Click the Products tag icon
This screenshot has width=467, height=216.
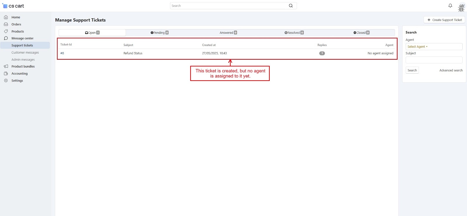point(6,31)
